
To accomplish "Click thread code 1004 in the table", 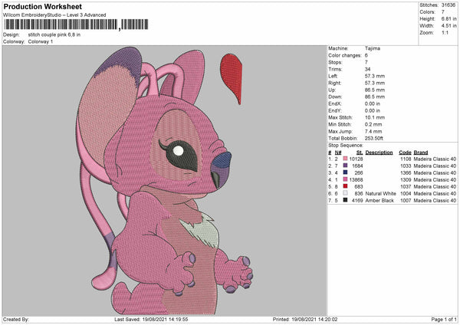I will (406, 194).
